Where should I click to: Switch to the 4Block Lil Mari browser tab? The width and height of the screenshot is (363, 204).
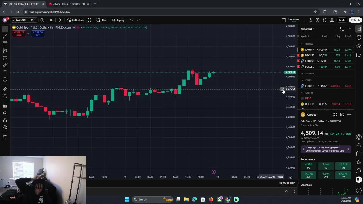pyautogui.click(x=67, y=4)
